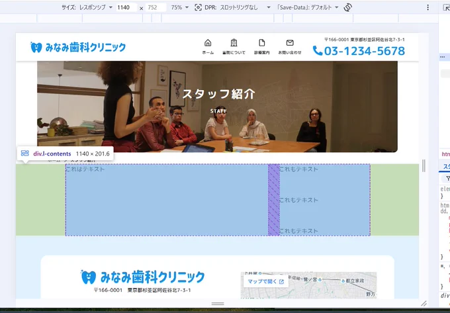Click the header address text 東京都杉並区阿佐谷北7-3-1
The width and height of the screenshot is (450, 313).
pyautogui.click(x=377, y=40)
